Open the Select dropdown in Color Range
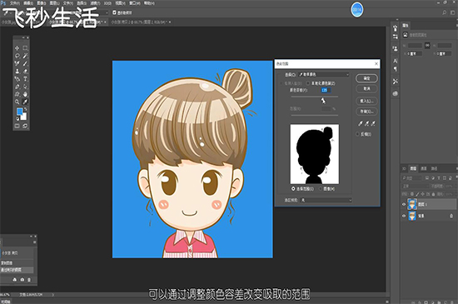The height and width of the screenshot is (304, 458). [324, 74]
